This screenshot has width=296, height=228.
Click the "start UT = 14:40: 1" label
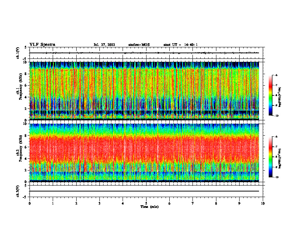[x=181, y=45]
